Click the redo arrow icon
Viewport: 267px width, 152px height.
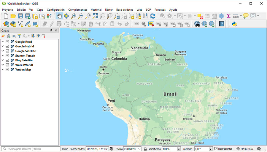coord(127,24)
